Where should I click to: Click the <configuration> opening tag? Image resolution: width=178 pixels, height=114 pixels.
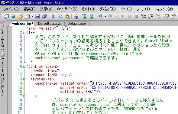(42, 67)
